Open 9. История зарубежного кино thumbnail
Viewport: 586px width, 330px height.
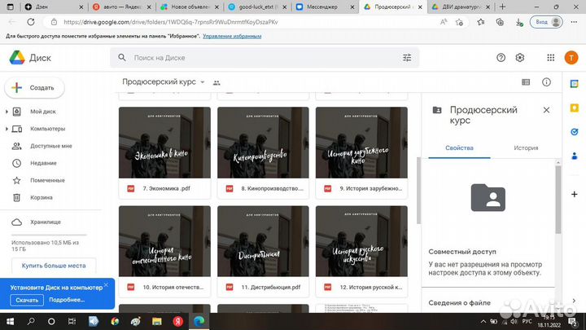pos(361,143)
